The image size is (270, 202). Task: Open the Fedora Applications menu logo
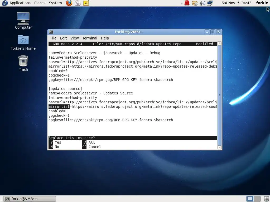click(5, 3)
